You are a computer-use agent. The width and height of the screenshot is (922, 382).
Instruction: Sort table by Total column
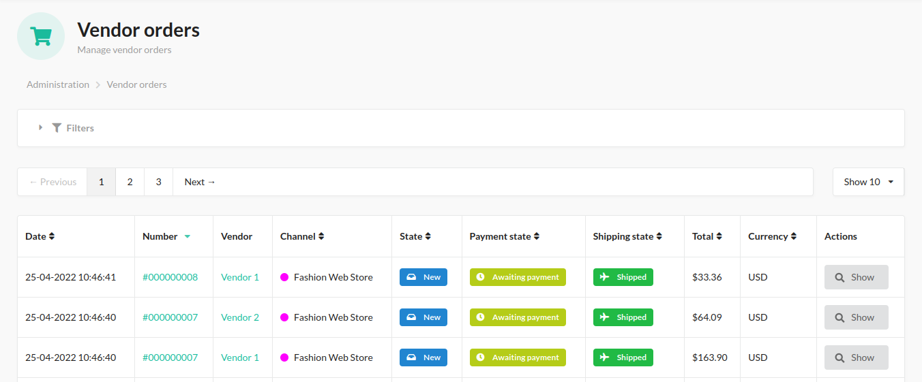tap(707, 236)
